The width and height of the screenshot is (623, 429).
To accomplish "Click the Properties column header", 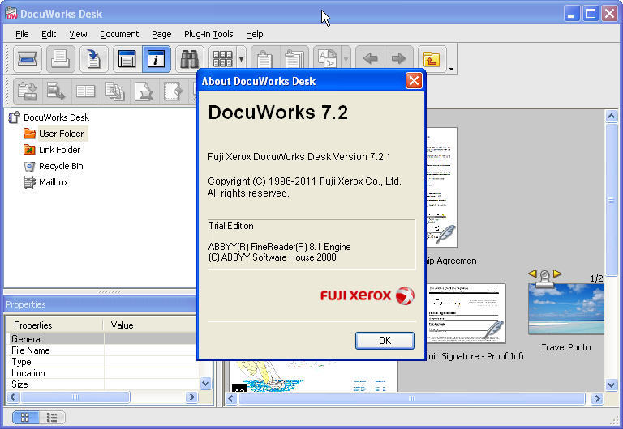I will (54, 325).
